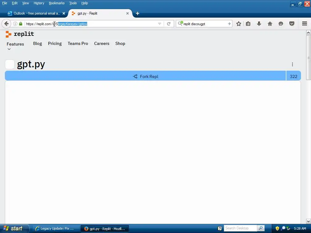The width and height of the screenshot is (311, 233).
Task: Click the page scrollbar down arrow
Action: click(309, 221)
